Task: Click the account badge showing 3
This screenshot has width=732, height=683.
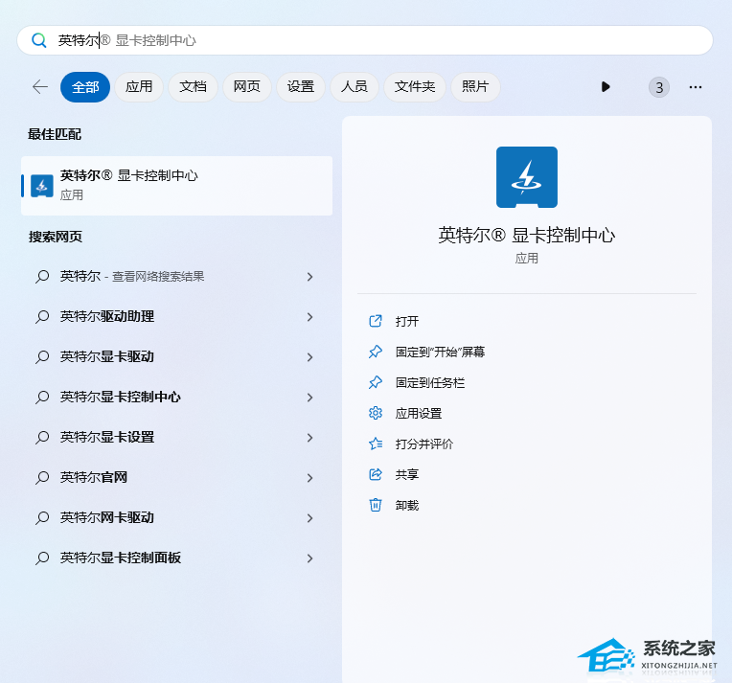Action: pos(659,87)
